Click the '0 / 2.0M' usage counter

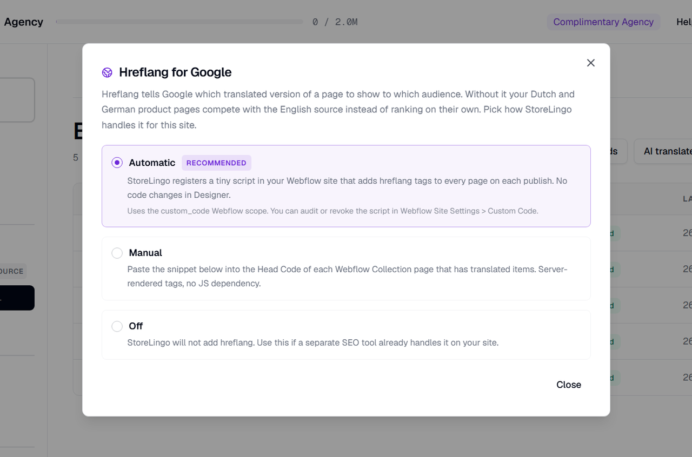click(x=335, y=22)
